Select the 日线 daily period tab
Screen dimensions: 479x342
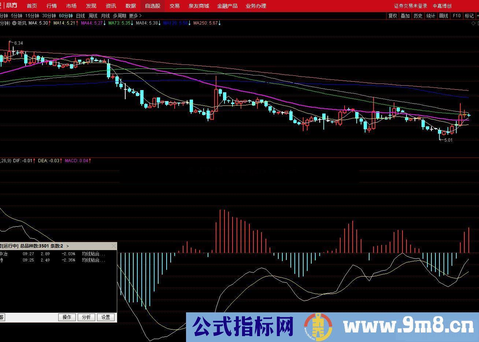click(x=80, y=16)
